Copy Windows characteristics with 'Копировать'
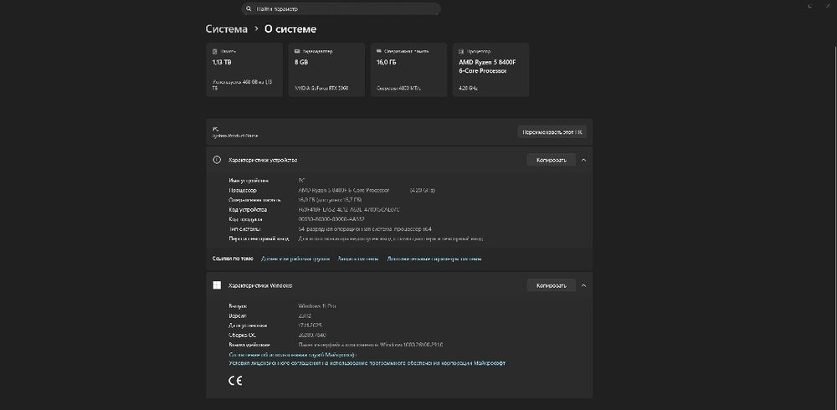Screen dimensions: 837x410 (551, 285)
